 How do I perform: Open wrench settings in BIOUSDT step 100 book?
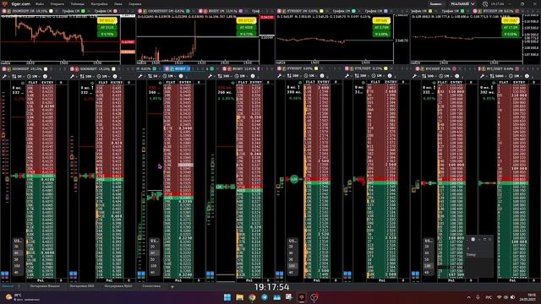[210, 76]
